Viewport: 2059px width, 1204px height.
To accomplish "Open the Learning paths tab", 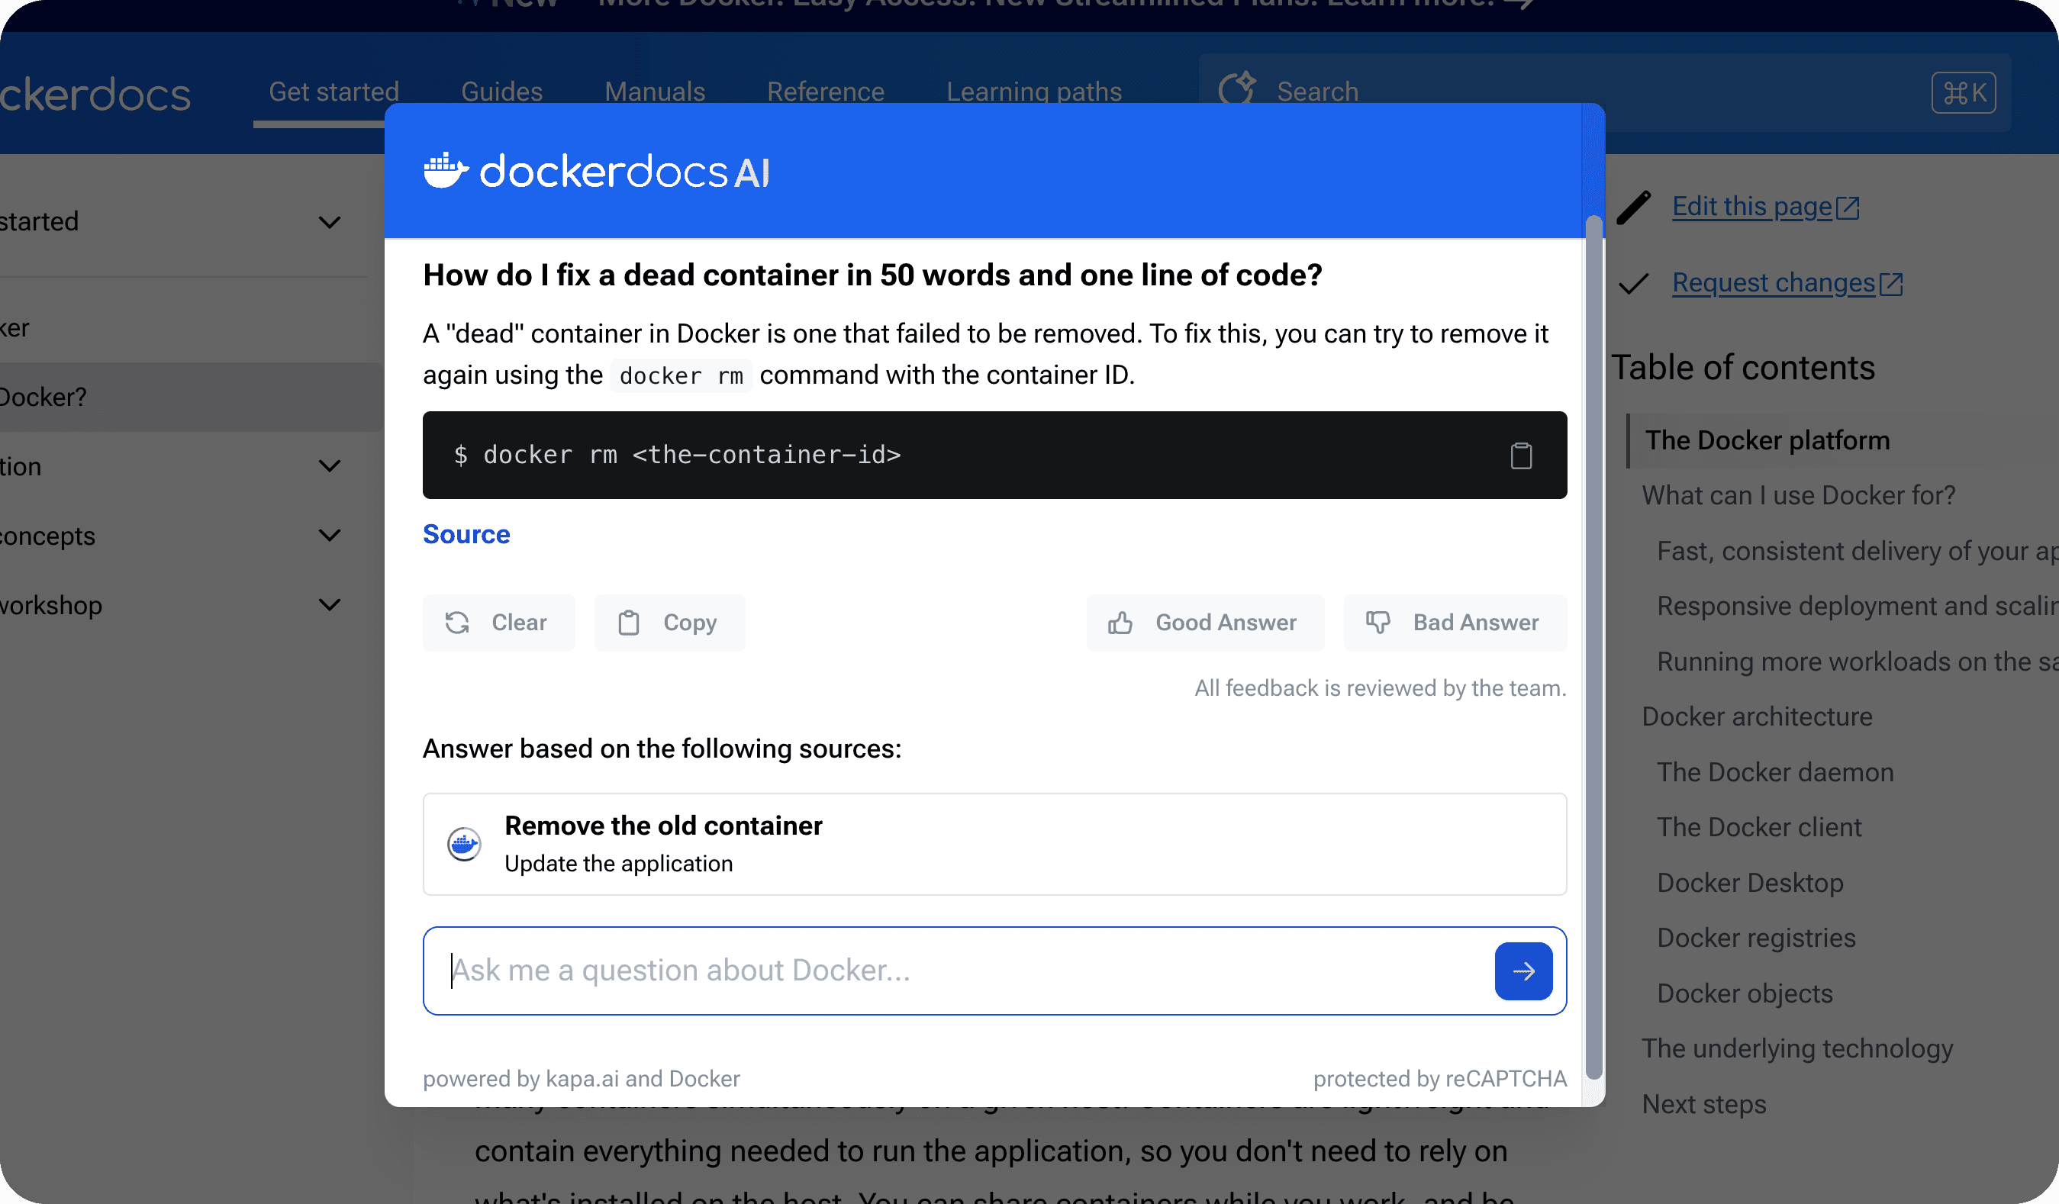I will coord(1033,92).
